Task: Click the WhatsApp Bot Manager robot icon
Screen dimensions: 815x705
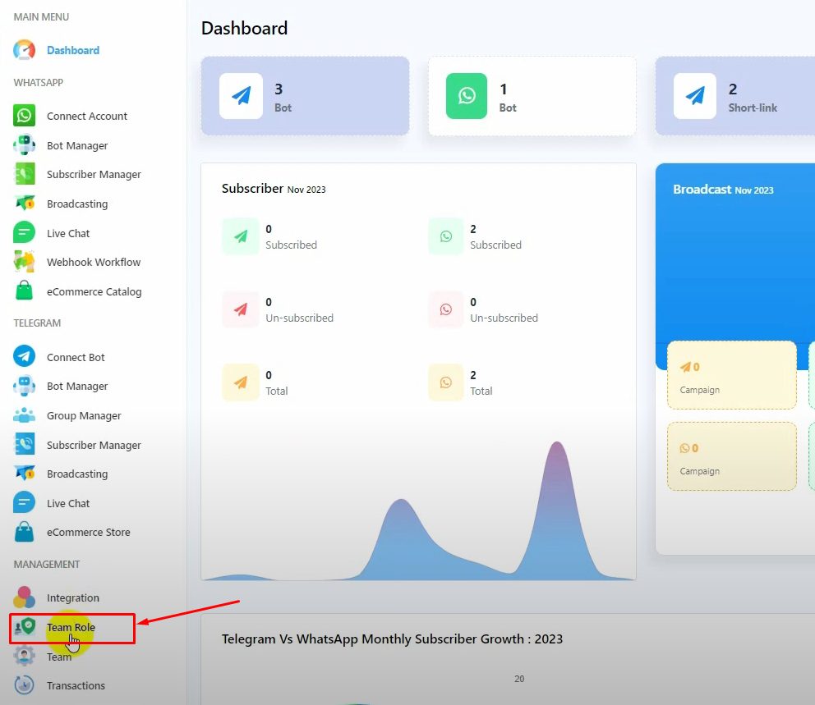Action: coord(25,145)
